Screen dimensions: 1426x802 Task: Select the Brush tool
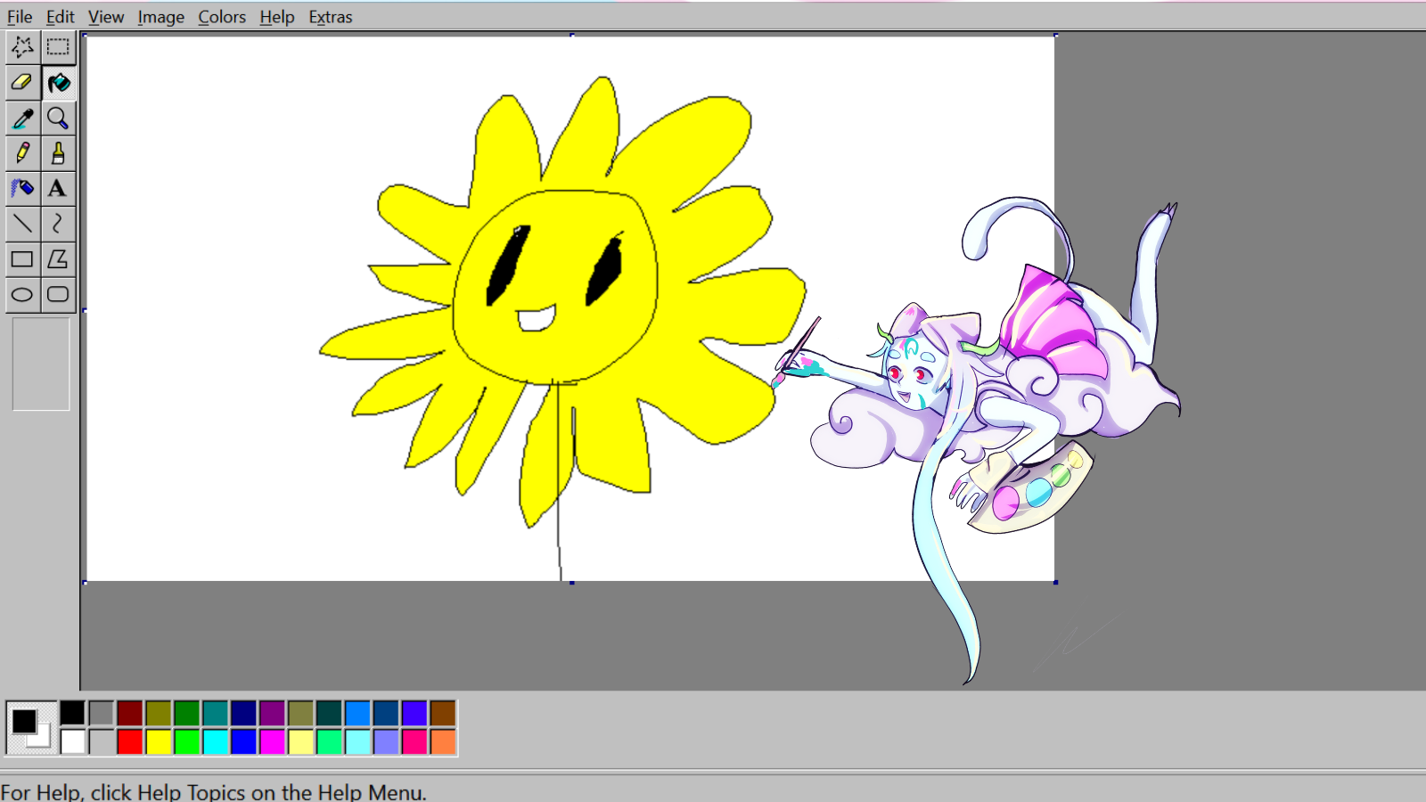tap(58, 153)
